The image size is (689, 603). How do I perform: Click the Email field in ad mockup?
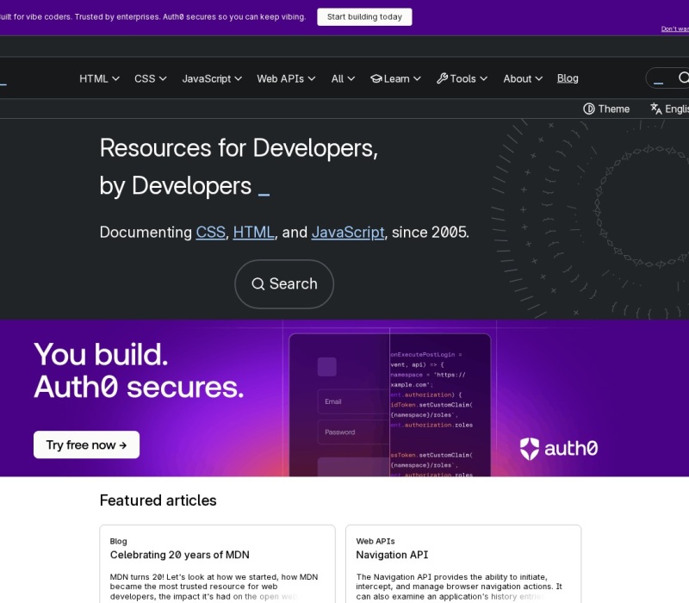(x=353, y=401)
